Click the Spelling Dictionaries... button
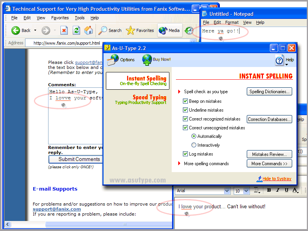Screen dimensions: 308x231 coord(269,92)
